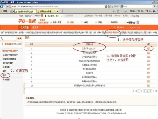Click the quick tabs grid icon
Viewport: 158px width, 119px height.
(x=11, y=12)
